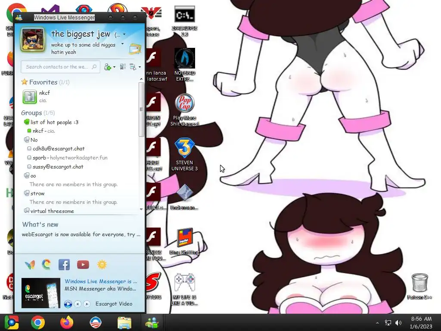Select the Enderman desktop icon

click(184, 197)
